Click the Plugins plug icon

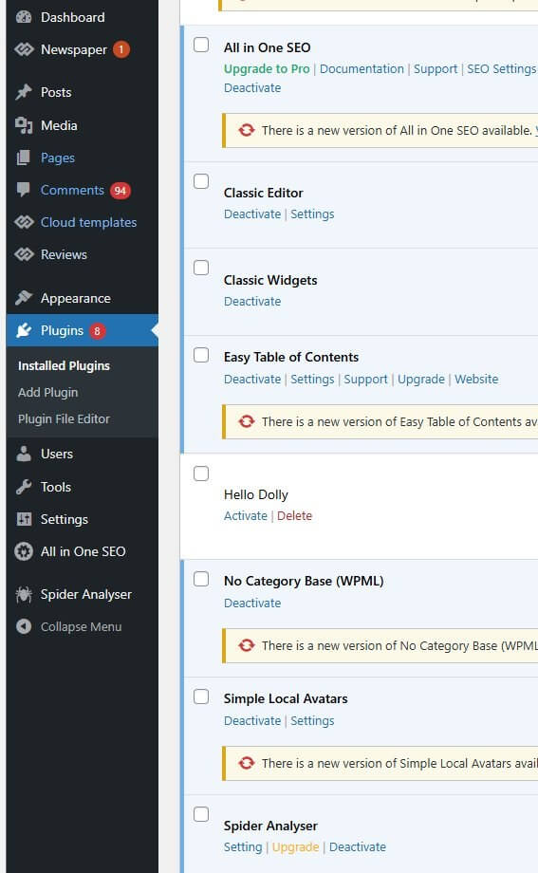24,330
